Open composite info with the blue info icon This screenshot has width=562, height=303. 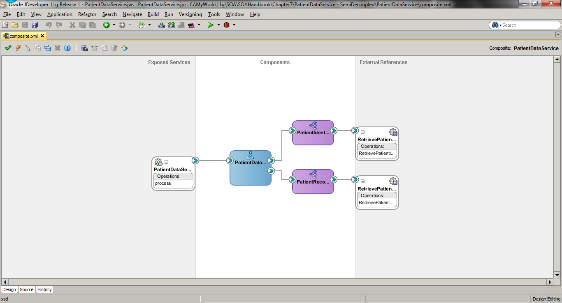[67, 48]
